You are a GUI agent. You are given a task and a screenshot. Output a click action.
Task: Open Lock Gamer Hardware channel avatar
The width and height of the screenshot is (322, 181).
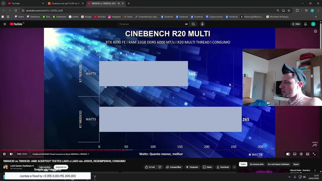(x=6, y=167)
